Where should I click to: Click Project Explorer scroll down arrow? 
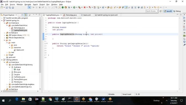(x=40, y=89)
